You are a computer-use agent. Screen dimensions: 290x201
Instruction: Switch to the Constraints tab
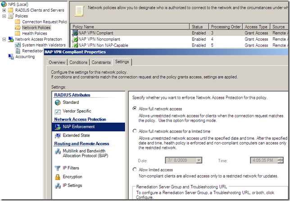click(101, 62)
